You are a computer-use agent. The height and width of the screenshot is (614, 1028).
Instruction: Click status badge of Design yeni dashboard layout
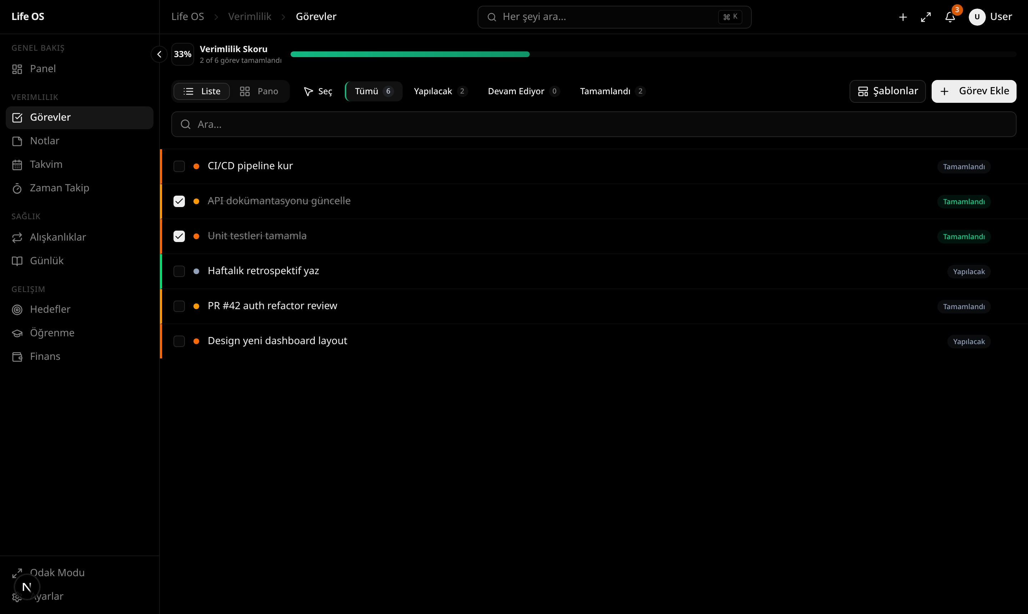(968, 342)
